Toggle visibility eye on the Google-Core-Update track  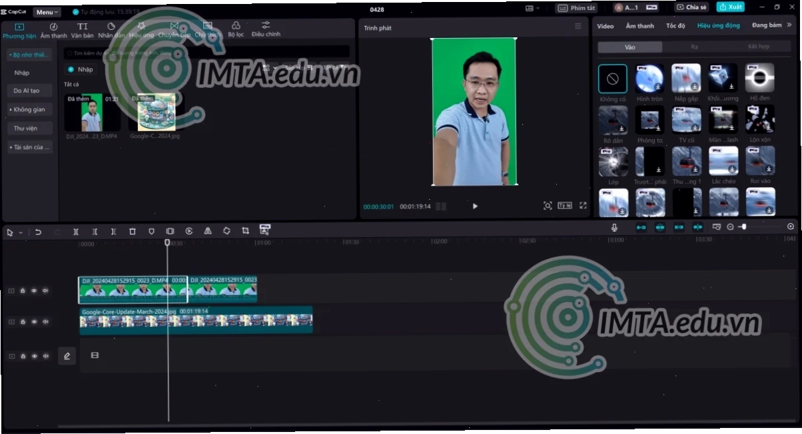34,322
